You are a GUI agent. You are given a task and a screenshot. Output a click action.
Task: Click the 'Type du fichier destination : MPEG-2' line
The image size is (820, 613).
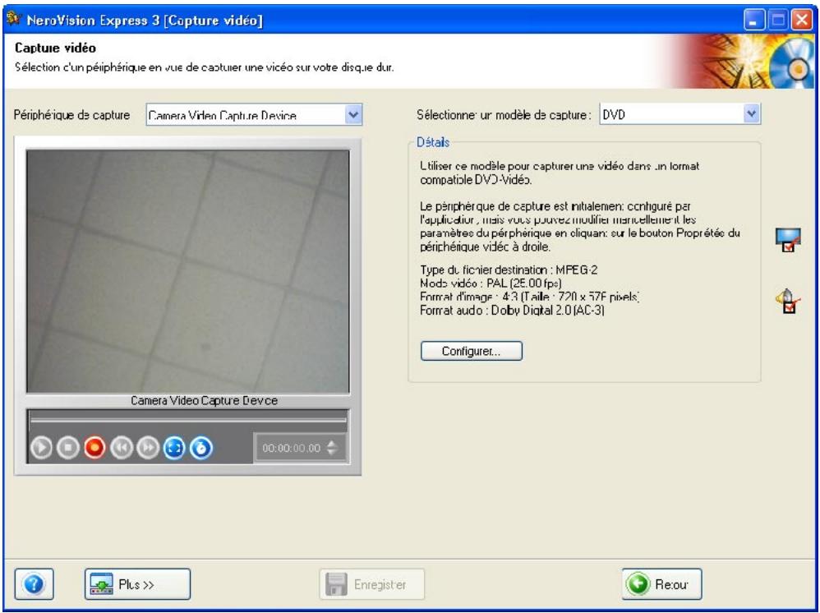click(509, 270)
